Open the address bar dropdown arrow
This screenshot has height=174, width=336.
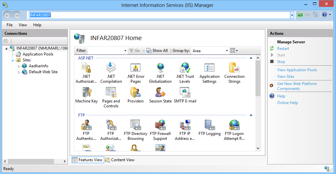(x=292, y=15)
